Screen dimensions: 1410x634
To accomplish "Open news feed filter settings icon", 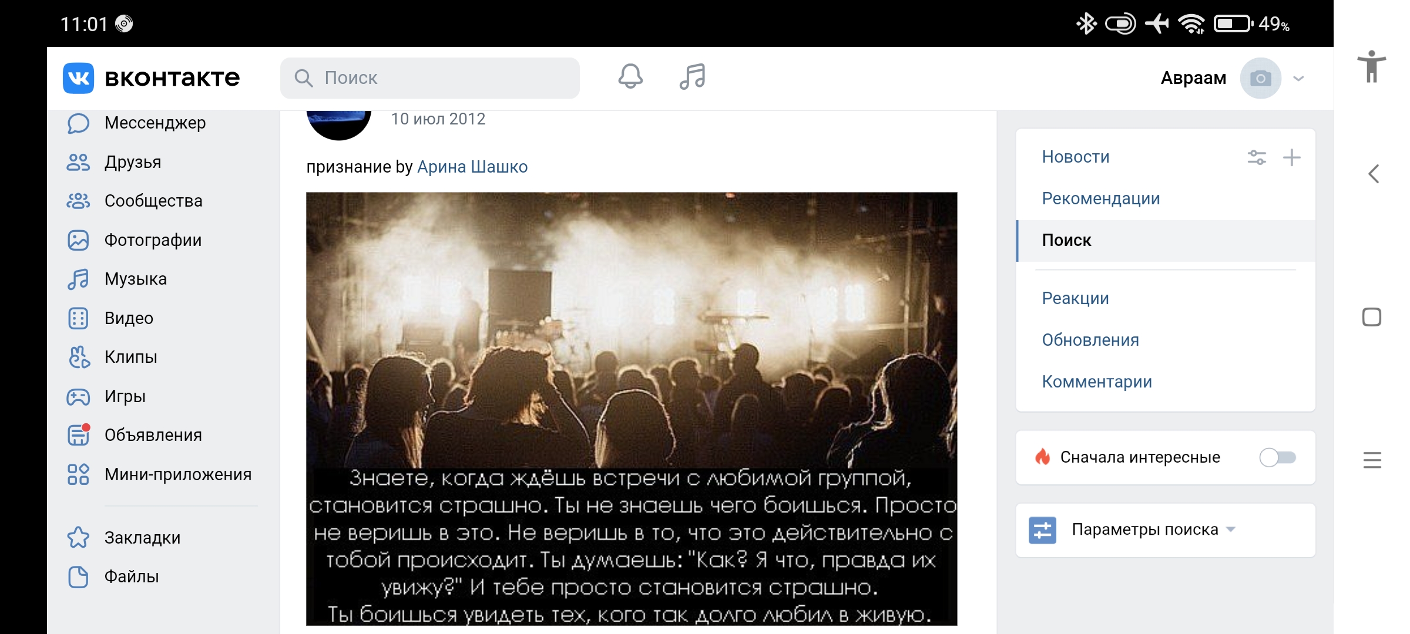I will 1257,157.
